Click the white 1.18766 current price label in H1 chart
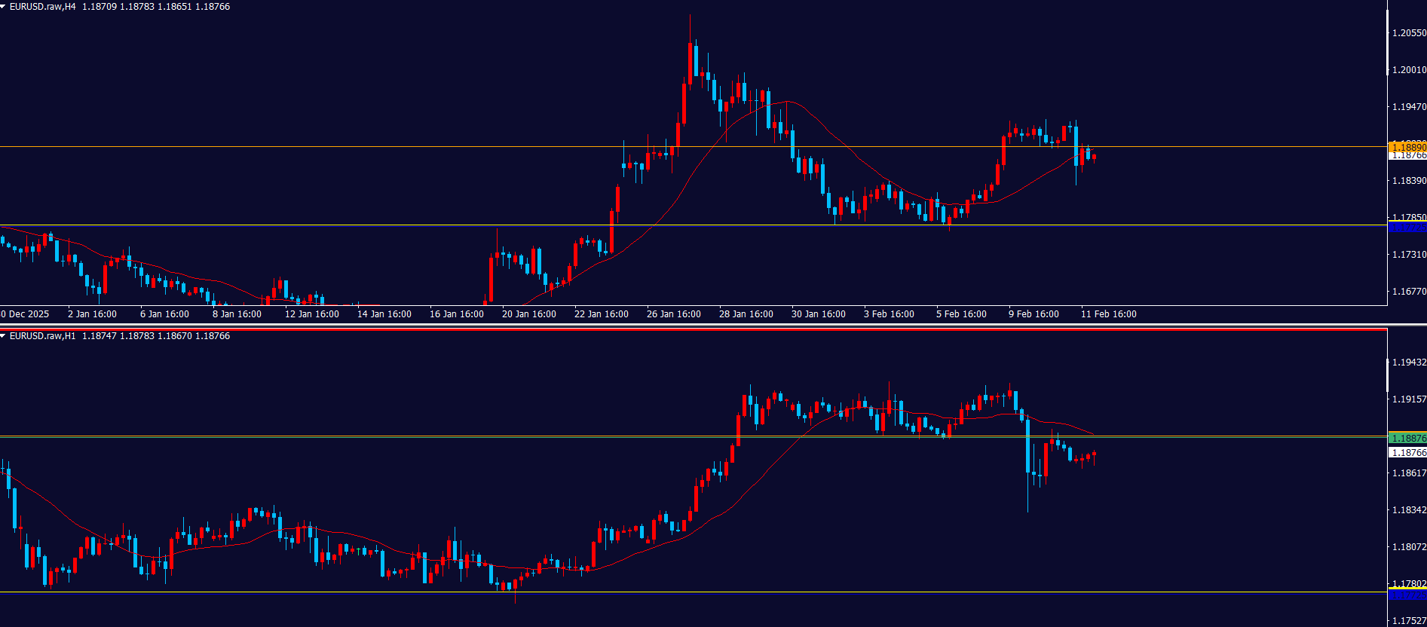Screen dimensions: 1427x627 (1407, 453)
